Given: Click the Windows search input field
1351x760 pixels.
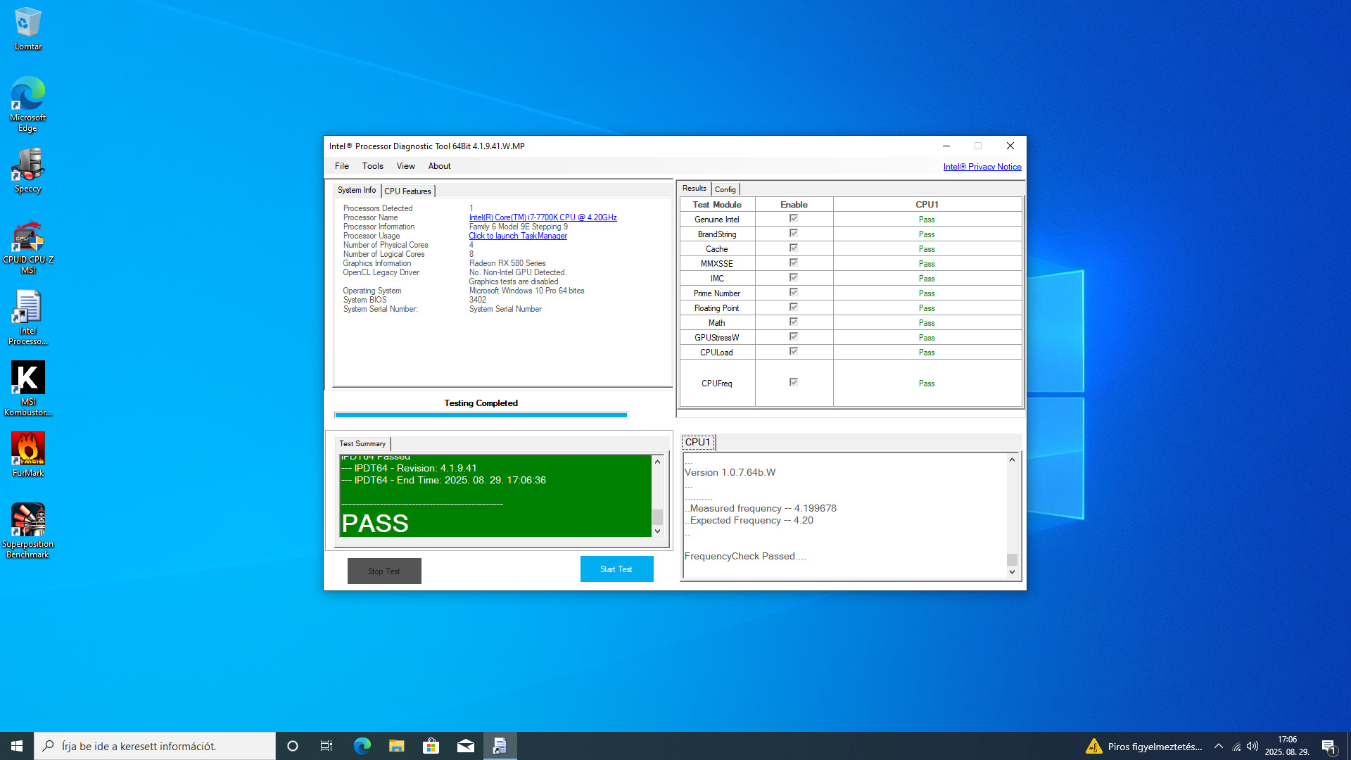Looking at the screenshot, I should 155,746.
